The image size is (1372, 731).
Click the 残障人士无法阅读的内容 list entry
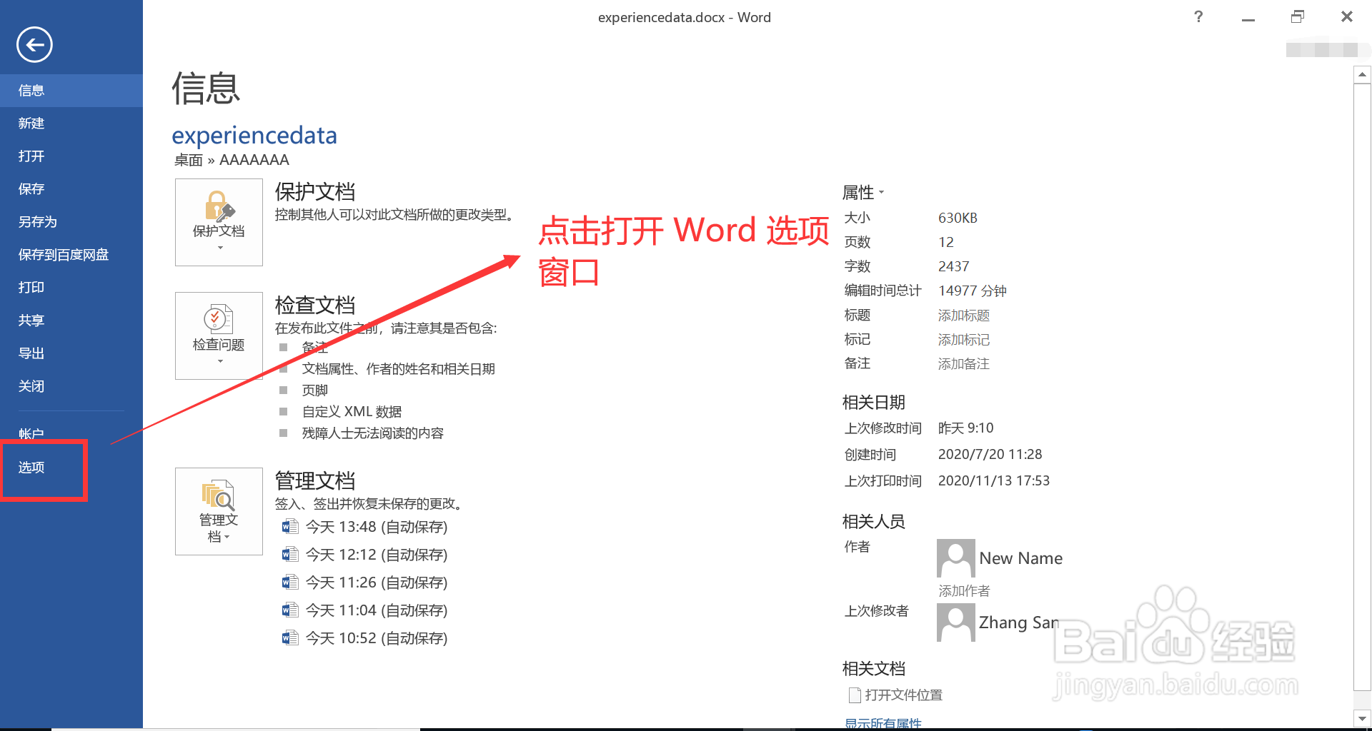tap(373, 433)
